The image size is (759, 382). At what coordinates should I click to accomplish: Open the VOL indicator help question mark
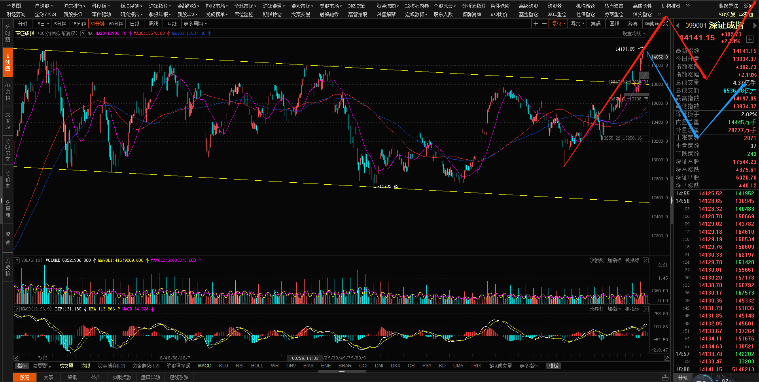coord(17,260)
